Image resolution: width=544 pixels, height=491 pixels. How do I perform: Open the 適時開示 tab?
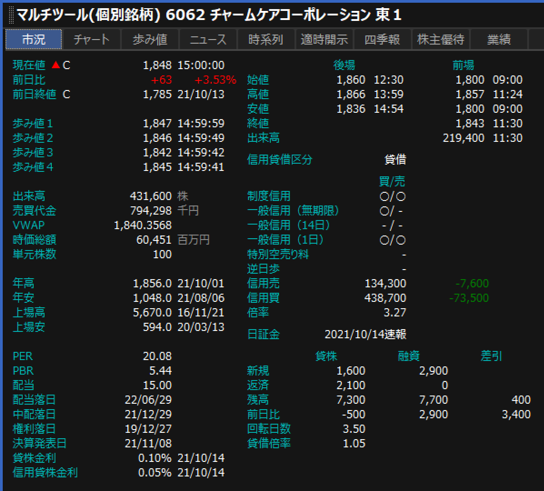[x=324, y=39]
